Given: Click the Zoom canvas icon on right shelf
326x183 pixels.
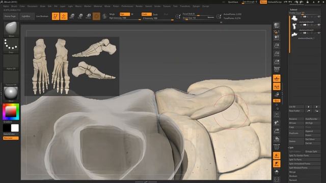Looking at the screenshot, I should tap(277, 46).
